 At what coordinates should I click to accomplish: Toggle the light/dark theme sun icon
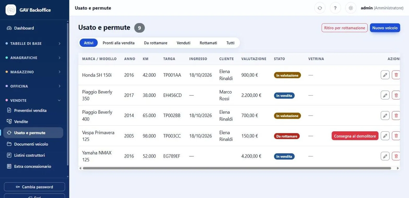coord(351,8)
